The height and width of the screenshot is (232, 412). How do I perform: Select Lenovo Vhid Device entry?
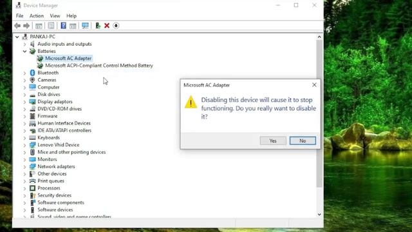click(x=59, y=144)
